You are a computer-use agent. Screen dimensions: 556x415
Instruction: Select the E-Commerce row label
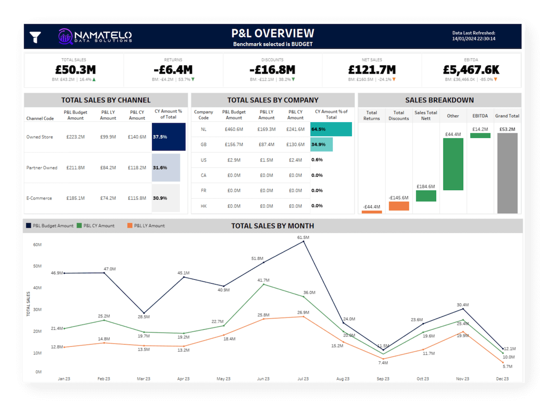coord(39,198)
